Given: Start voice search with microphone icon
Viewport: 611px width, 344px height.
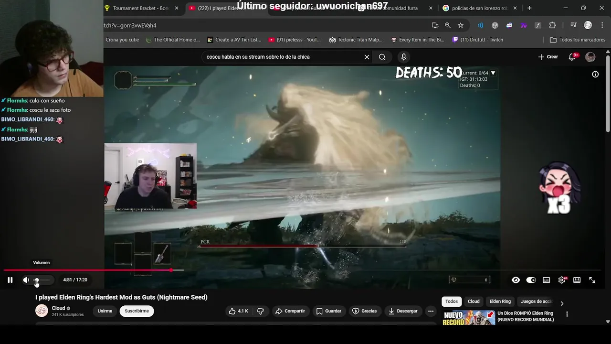Looking at the screenshot, I should click(x=404, y=57).
